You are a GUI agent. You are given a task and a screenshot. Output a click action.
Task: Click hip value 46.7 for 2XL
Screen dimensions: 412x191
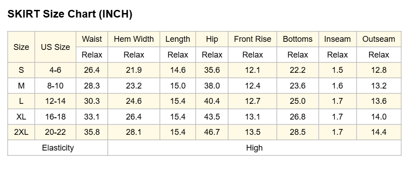212,132
